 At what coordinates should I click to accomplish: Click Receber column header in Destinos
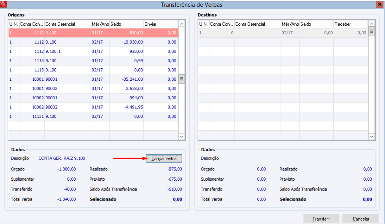pyautogui.click(x=351, y=24)
